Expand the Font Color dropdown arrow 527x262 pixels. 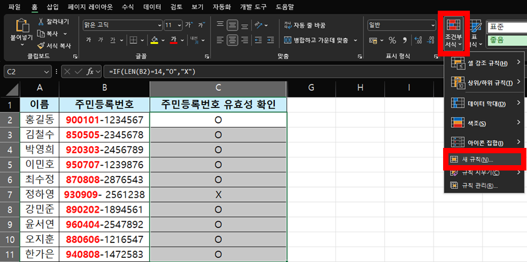pyautogui.click(x=182, y=40)
